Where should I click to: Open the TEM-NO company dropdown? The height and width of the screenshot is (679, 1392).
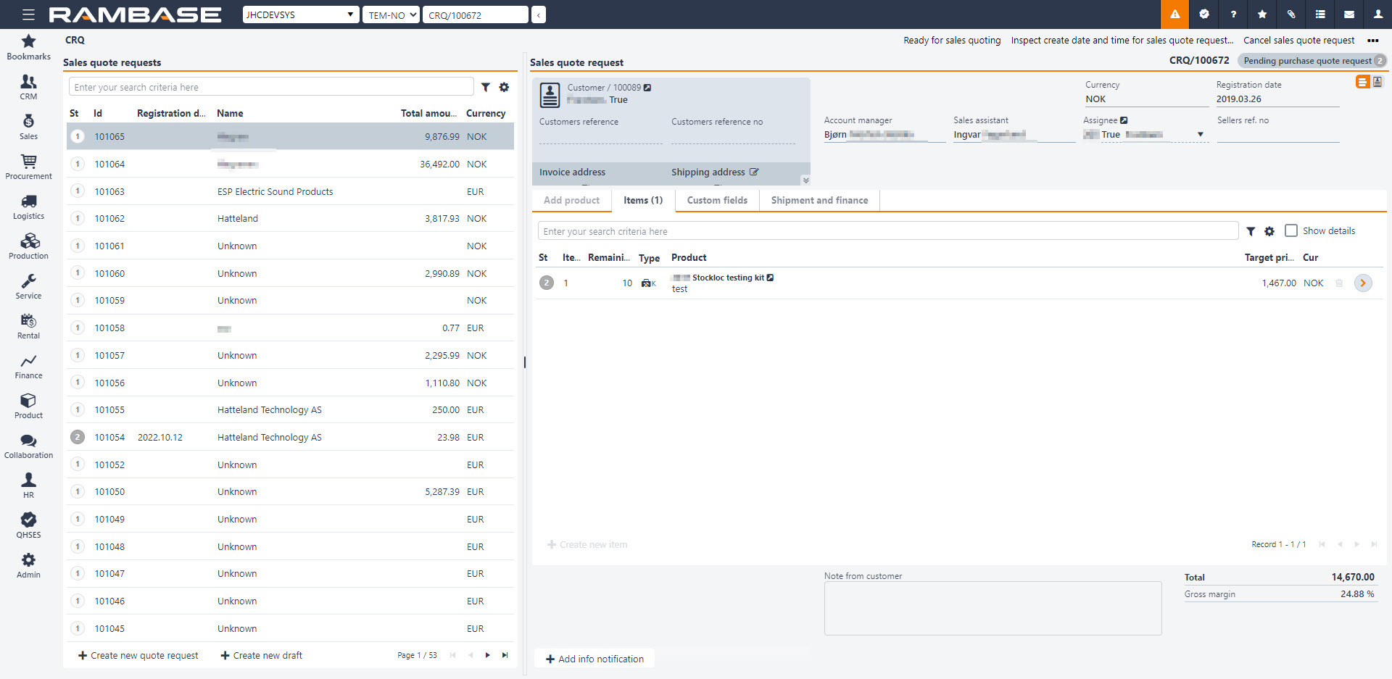[x=391, y=14]
